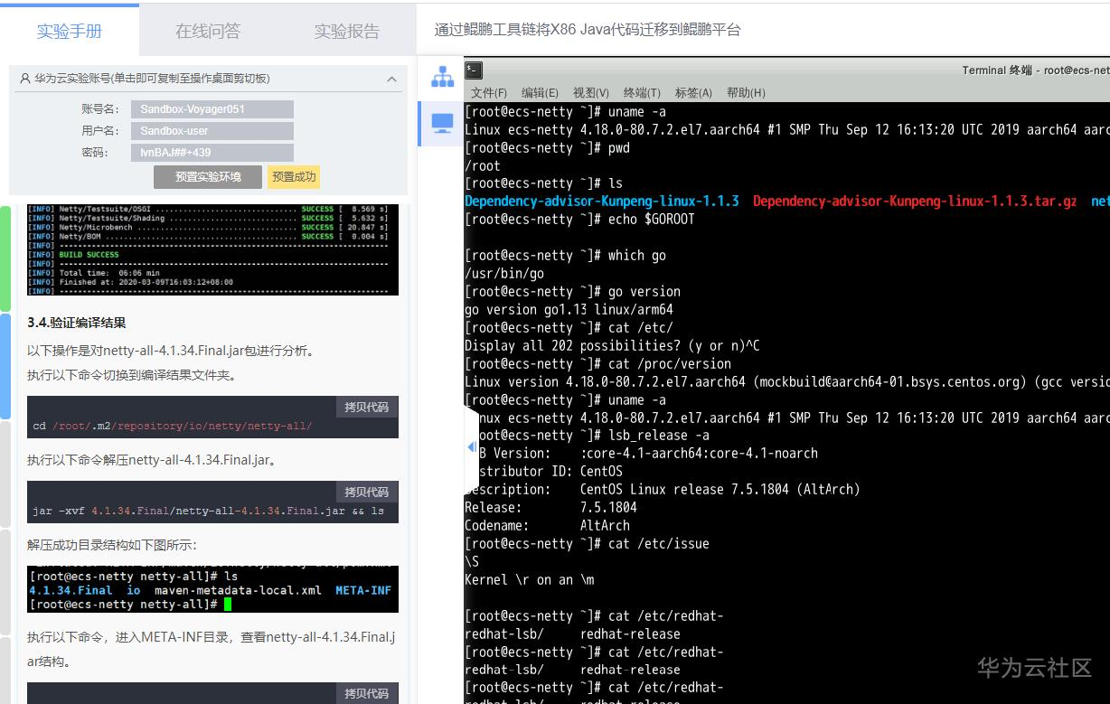Screen dimensions: 1110x704
Task: Click the Terminal 终端 window title
Action: coord(1035,70)
